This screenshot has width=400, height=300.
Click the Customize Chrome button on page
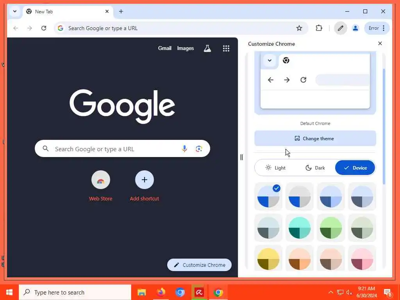pyautogui.click(x=199, y=265)
